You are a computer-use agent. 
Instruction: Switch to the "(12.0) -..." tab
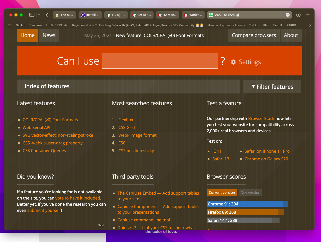coord(116,15)
